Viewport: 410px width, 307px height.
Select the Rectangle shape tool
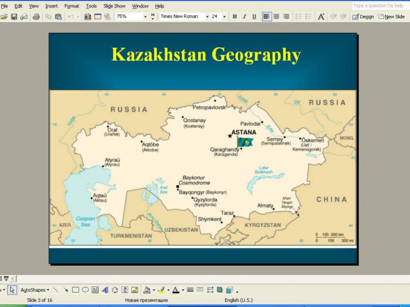[x=75, y=290]
